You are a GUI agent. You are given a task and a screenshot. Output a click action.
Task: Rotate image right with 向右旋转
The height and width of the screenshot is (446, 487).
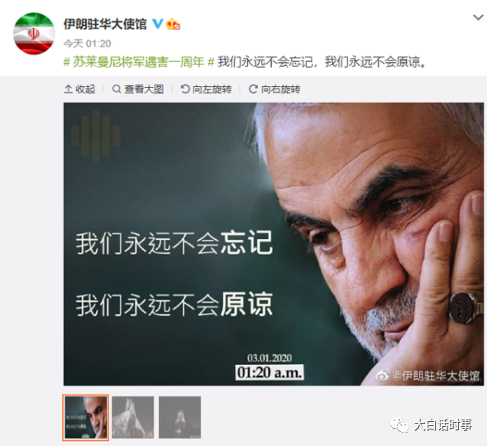275,89
